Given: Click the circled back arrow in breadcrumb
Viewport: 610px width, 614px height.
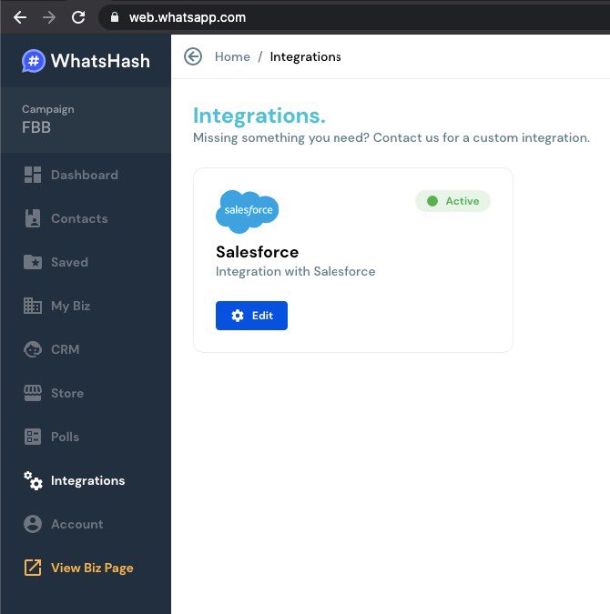Looking at the screenshot, I should (193, 56).
